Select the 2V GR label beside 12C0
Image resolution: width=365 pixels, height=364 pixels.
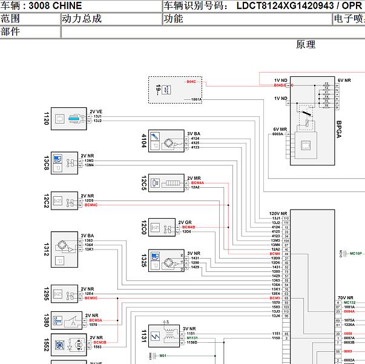click(x=185, y=222)
